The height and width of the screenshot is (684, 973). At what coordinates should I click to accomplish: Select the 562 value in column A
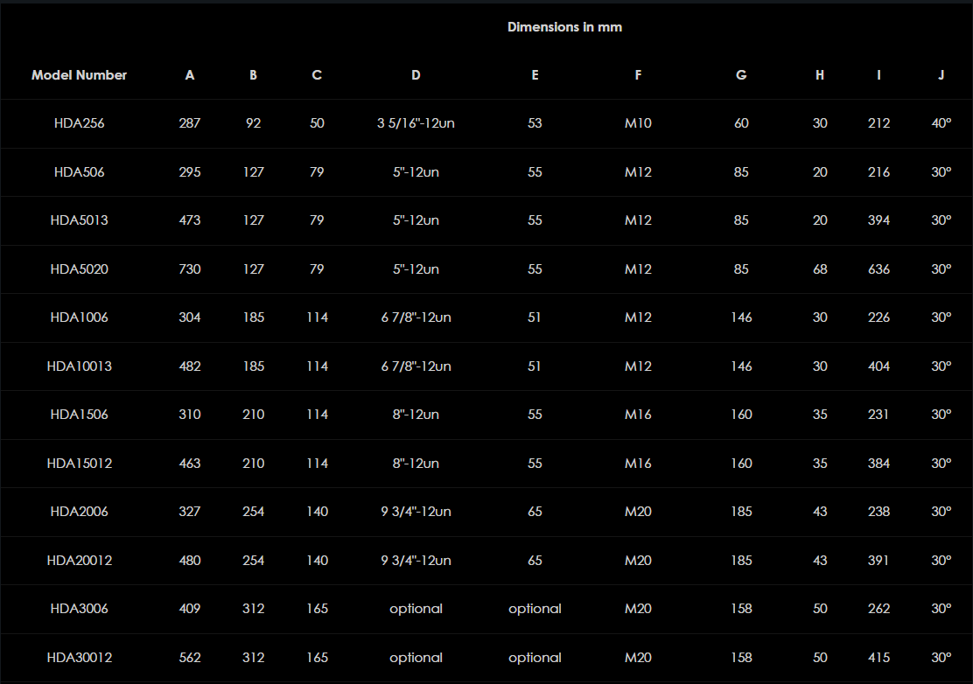click(190, 658)
